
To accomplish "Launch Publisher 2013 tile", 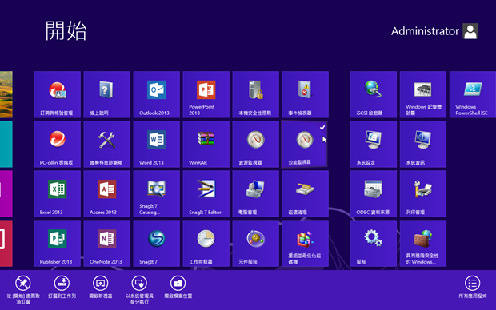I will (58, 244).
